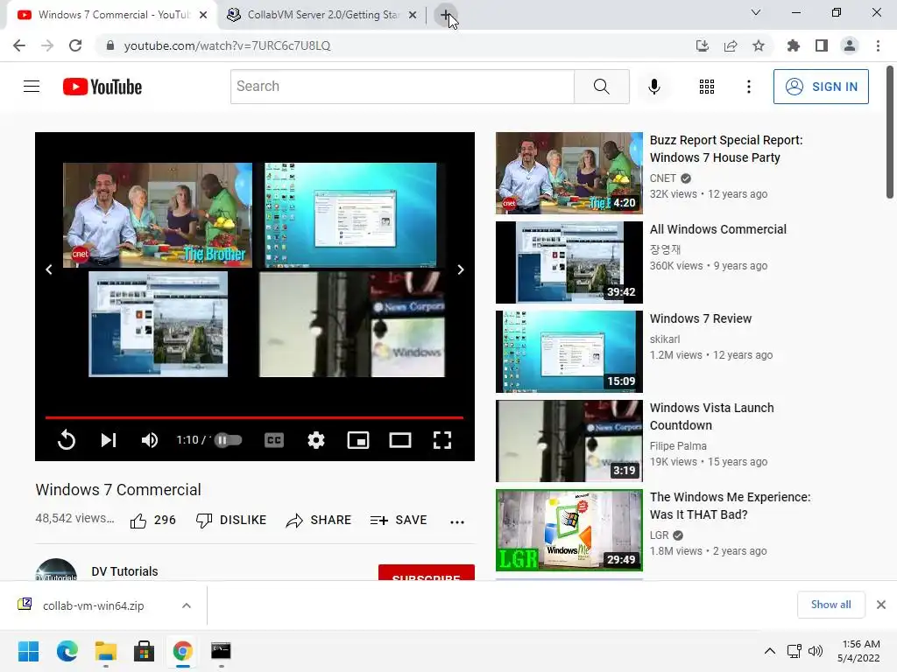The image size is (897, 672).
Task: Skip to the next video
Action: (108, 440)
